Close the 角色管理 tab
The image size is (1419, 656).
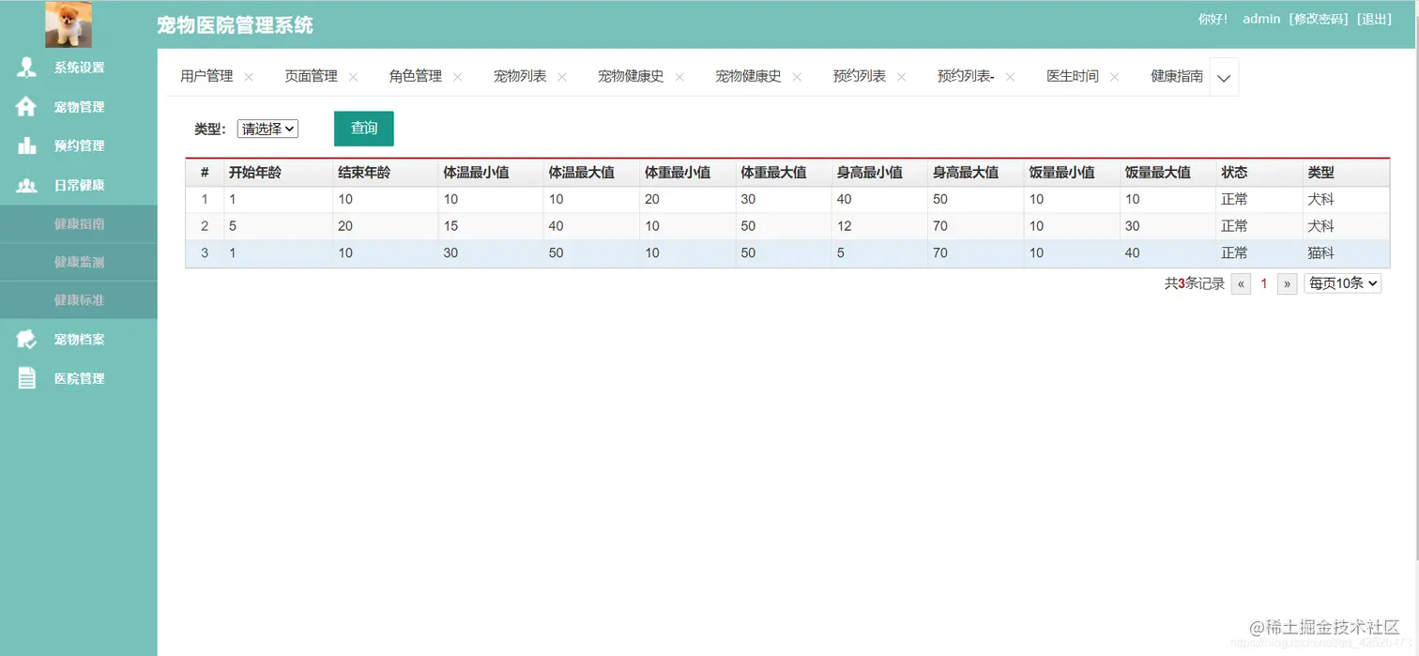coord(457,77)
